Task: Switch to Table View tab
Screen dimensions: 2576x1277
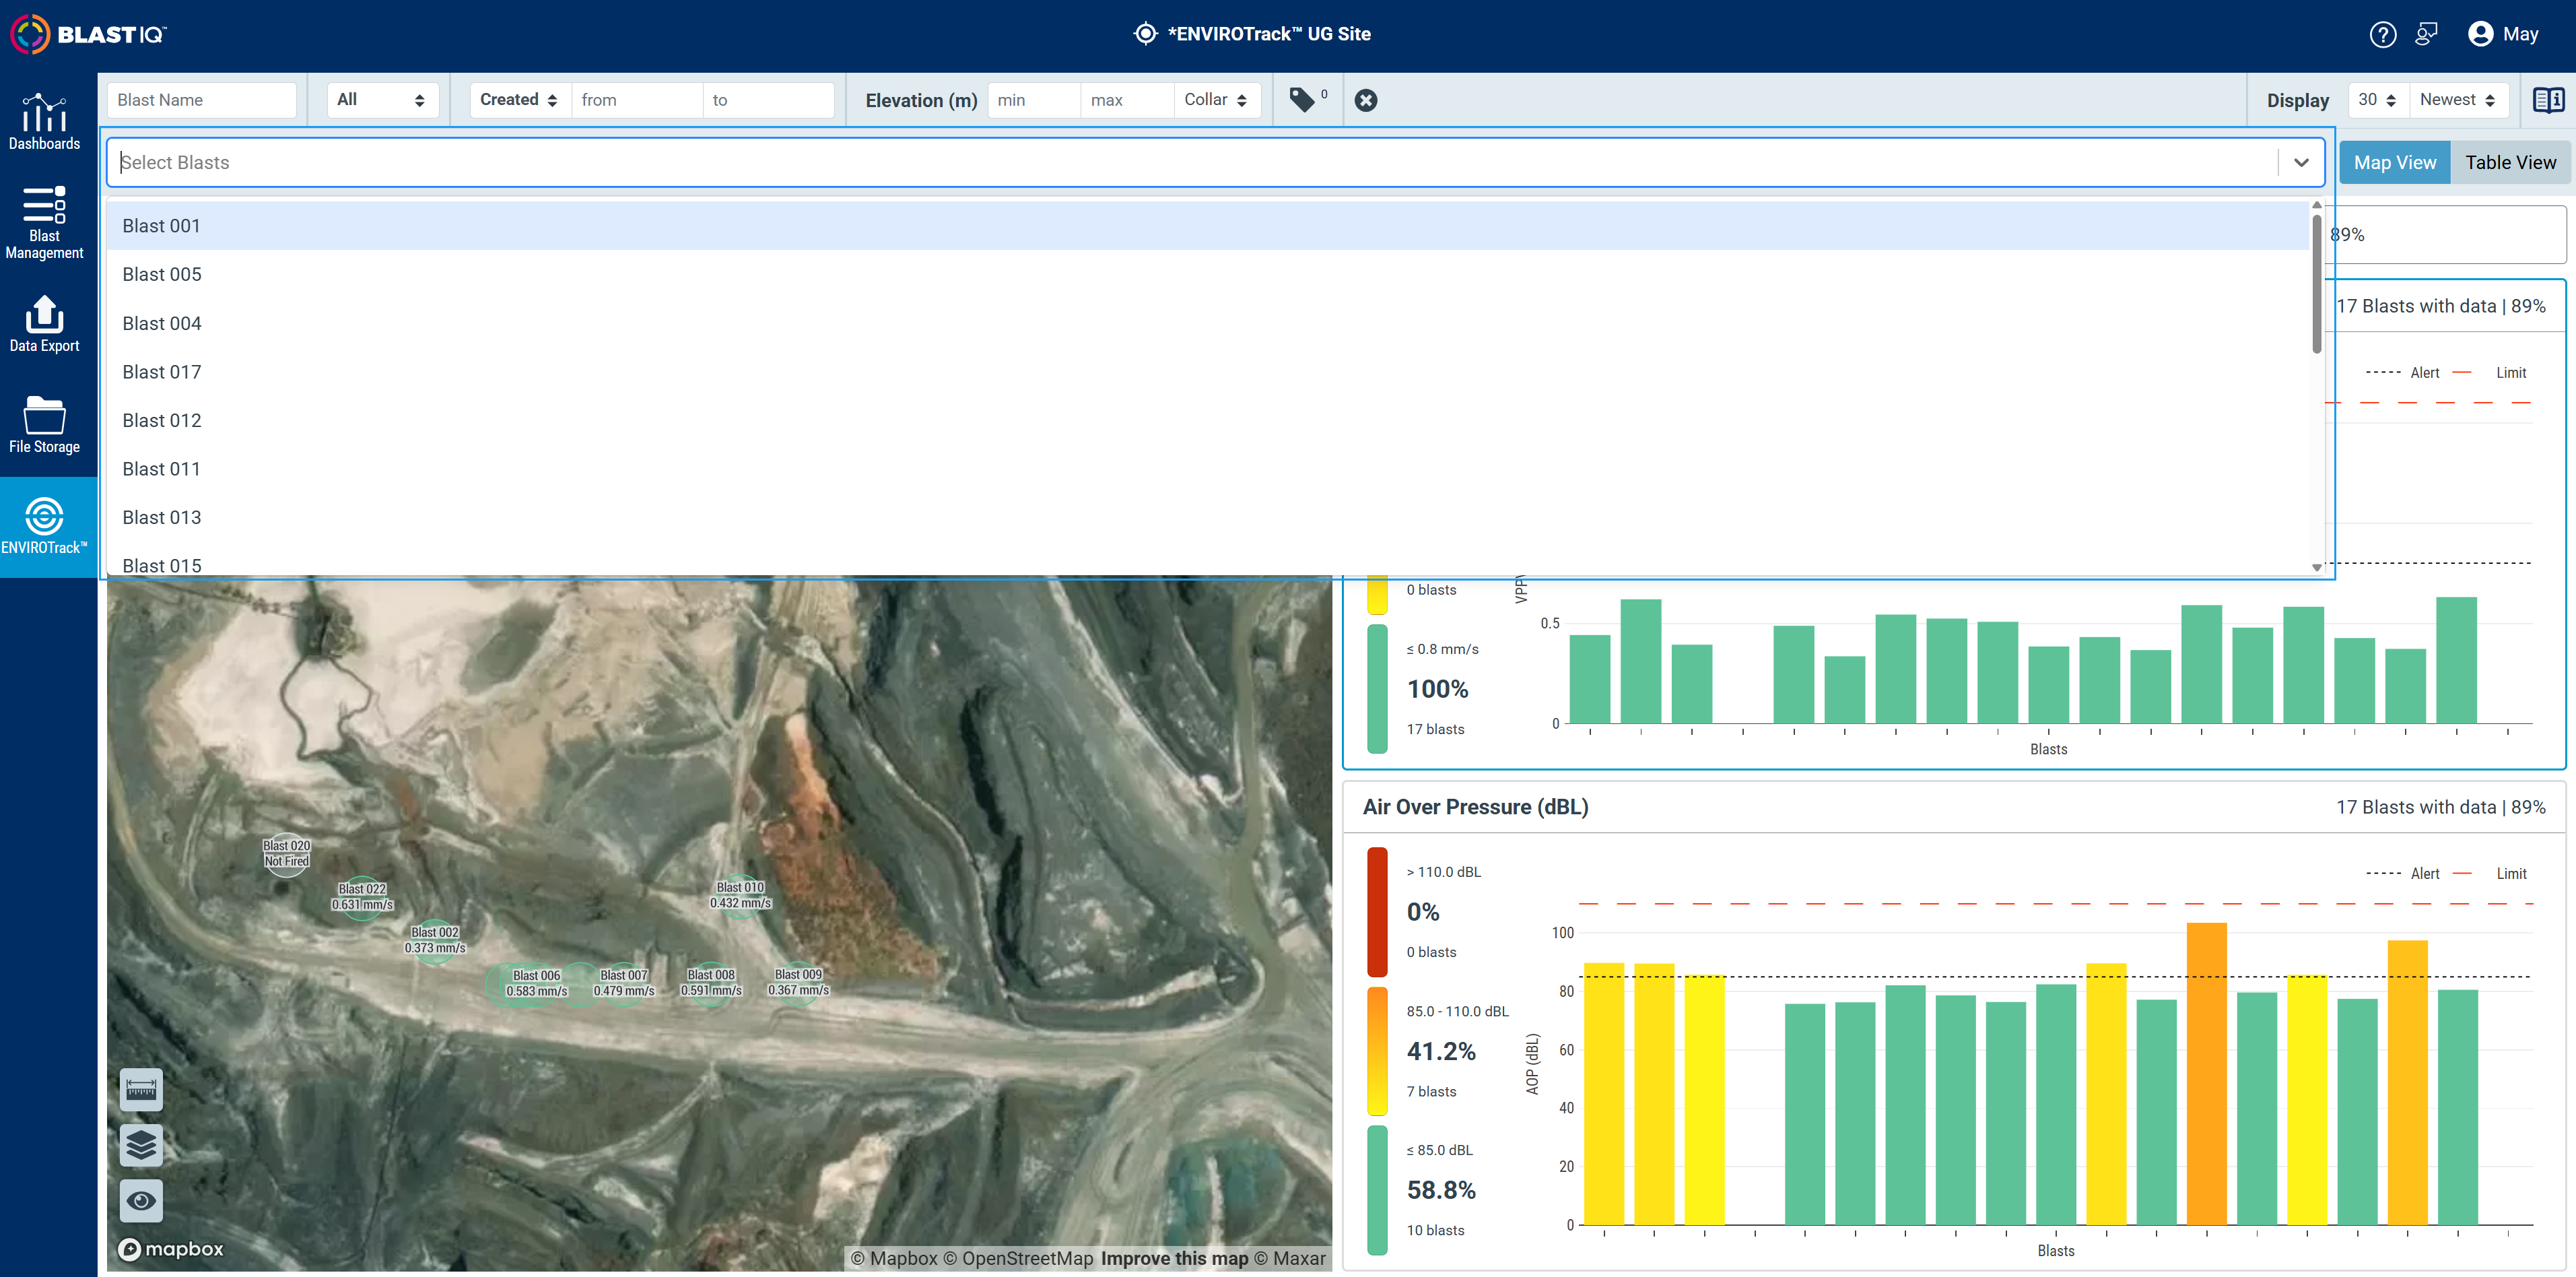Action: pyautogui.click(x=2510, y=162)
